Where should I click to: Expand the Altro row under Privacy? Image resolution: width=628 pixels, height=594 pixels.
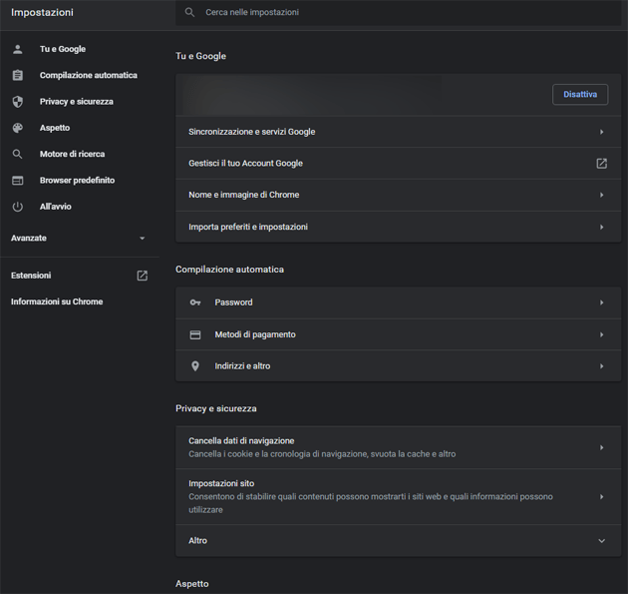(x=601, y=541)
